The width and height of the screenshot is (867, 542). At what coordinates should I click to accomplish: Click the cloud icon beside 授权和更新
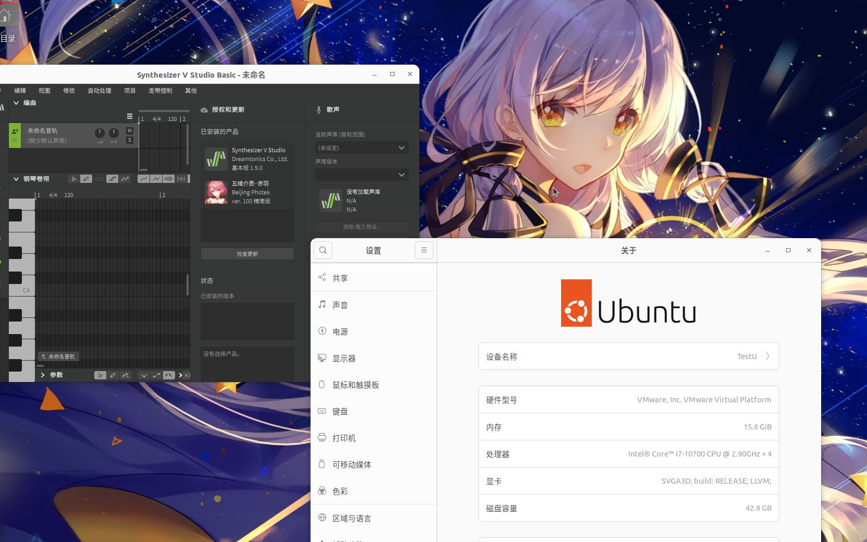pyautogui.click(x=204, y=110)
